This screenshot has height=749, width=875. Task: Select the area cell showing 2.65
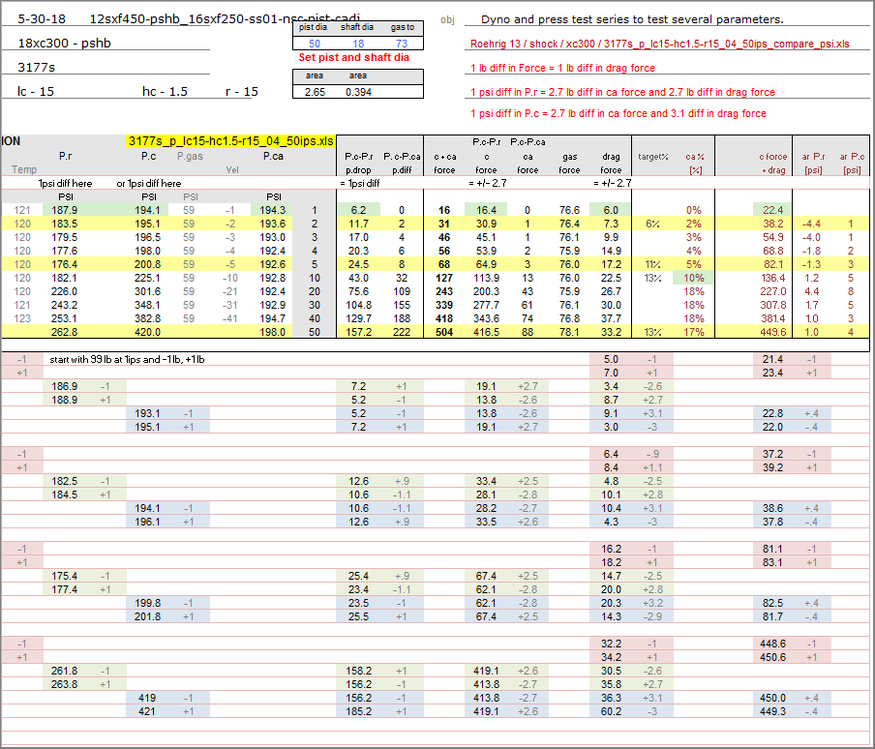[315, 92]
